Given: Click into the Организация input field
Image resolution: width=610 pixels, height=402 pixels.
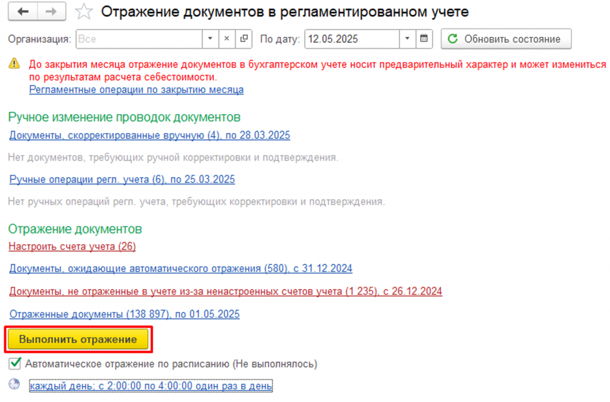Looking at the screenshot, I should [x=139, y=39].
